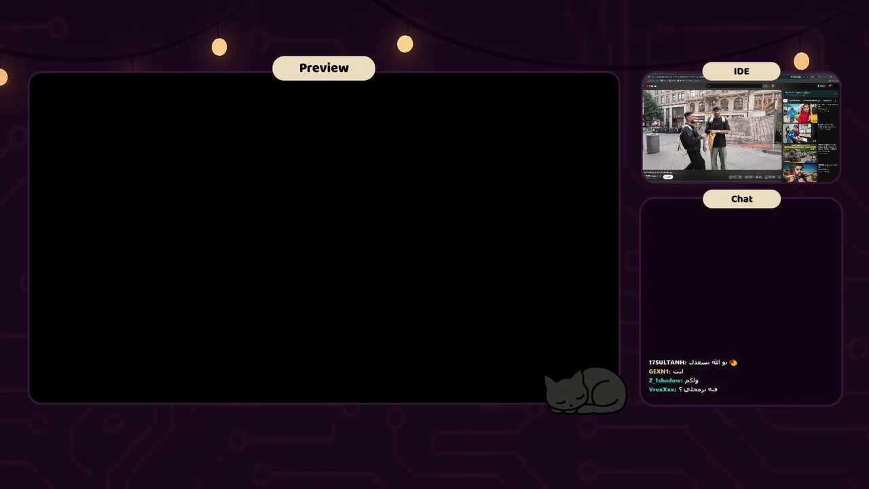Open the off-road vehicle video thumbnail
This screenshot has width=869, height=489.
pyautogui.click(x=800, y=153)
